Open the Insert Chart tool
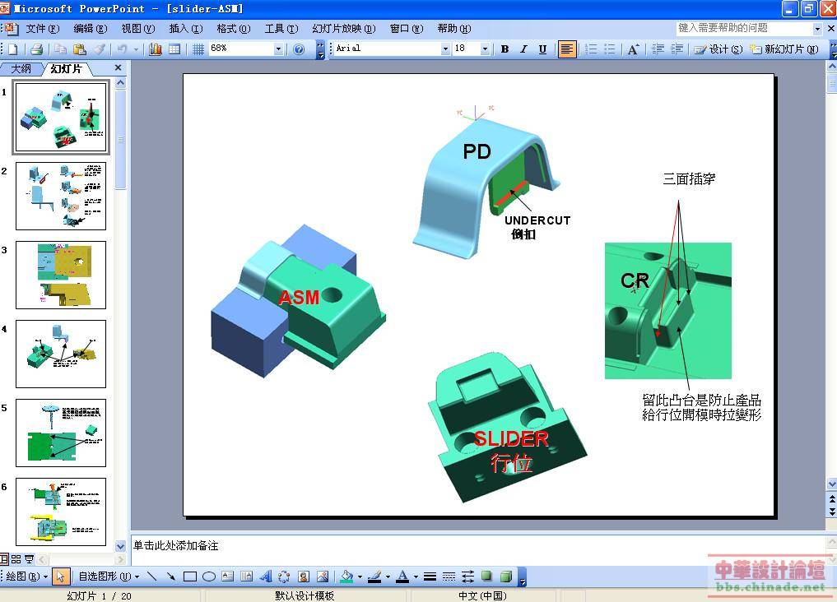The width and height of the screenshot is (837, 602). (x=156, y=49)
